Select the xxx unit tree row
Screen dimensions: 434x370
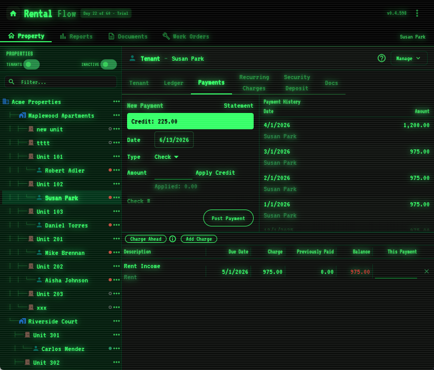pos(62,307)
